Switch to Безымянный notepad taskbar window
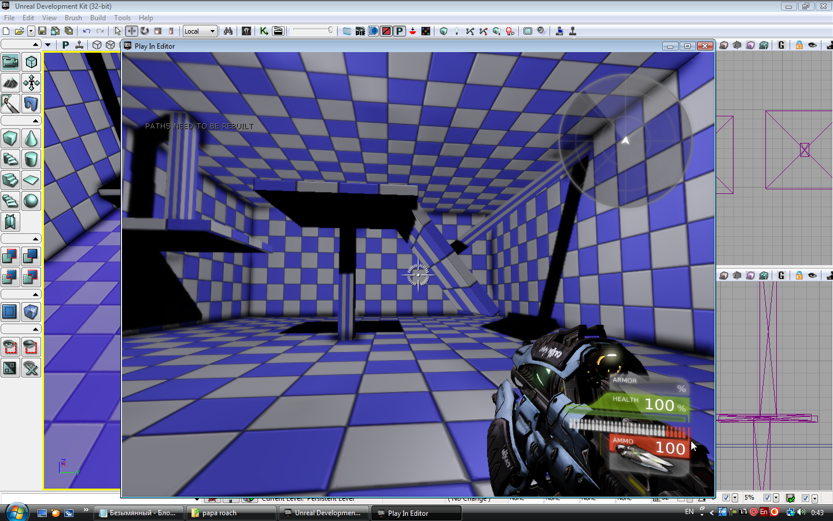This screenshot has height=521, width=833. (x=139, y=513)
